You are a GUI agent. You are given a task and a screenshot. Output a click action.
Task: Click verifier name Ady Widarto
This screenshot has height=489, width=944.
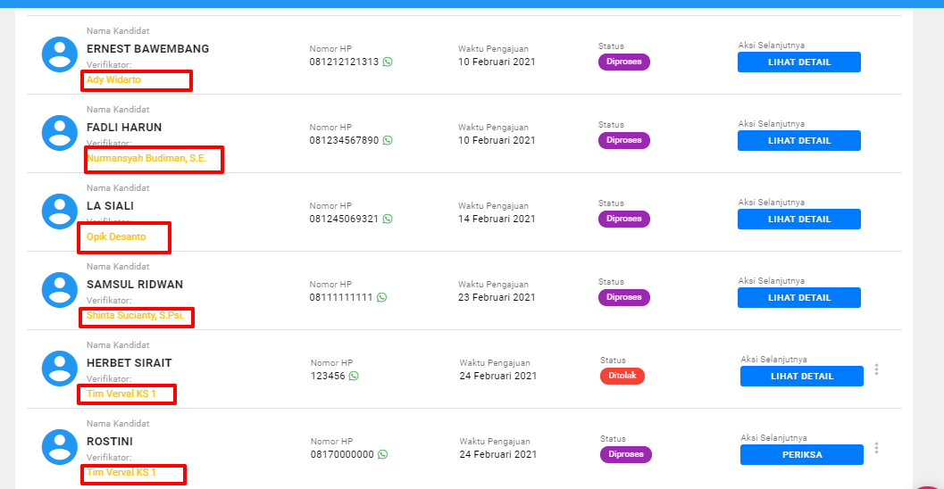113,80
